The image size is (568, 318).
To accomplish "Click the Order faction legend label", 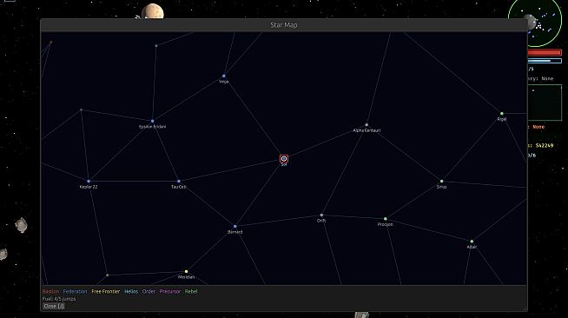I will [x=149, y=291].
